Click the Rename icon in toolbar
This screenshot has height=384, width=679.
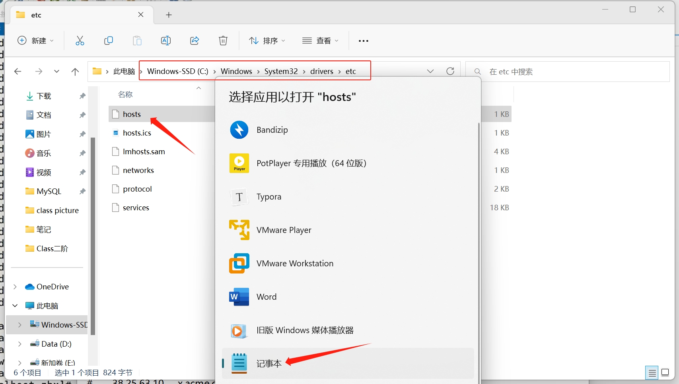pos(166,41)
